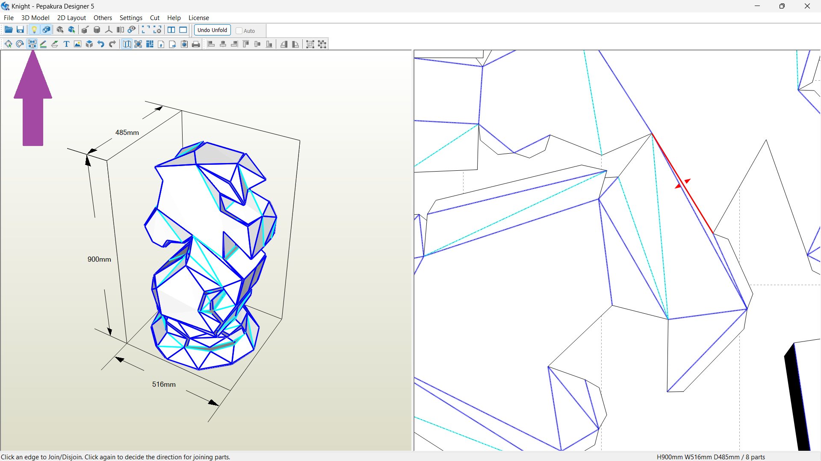This screenshot has height=461, width=821.
Task: Enable the Auto checkbox
Action: click(x=239, y=31)
